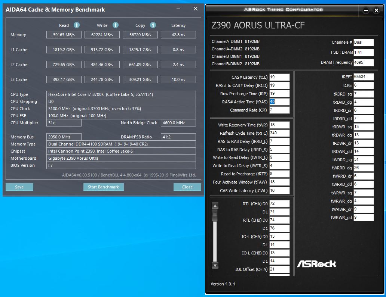Click the Motherboard Gigabyte Z390 Aorus Ultra field
The image size is (386, 297).
(x=121, y=158)
